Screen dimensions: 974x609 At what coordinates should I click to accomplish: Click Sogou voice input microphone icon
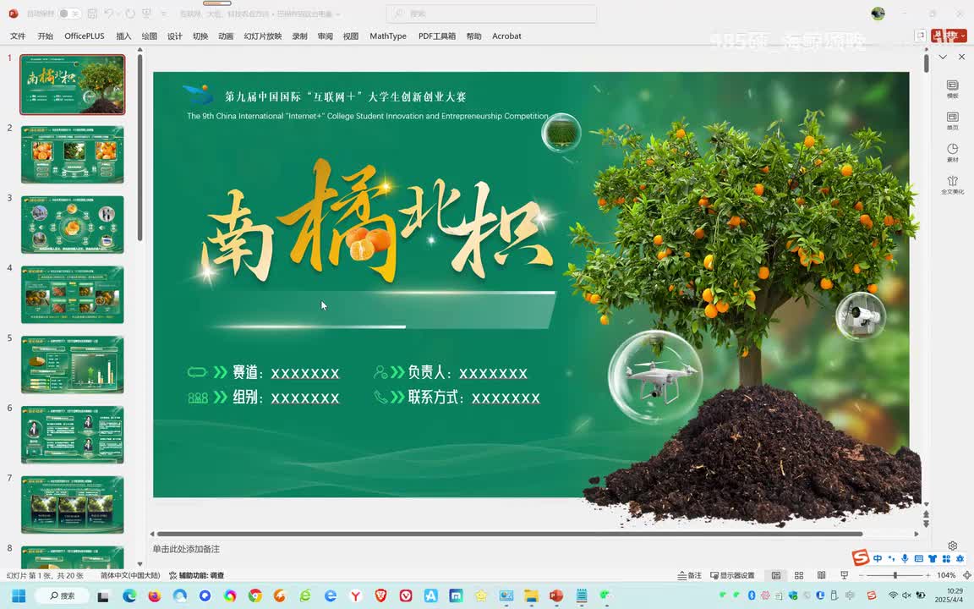(905, 558)
